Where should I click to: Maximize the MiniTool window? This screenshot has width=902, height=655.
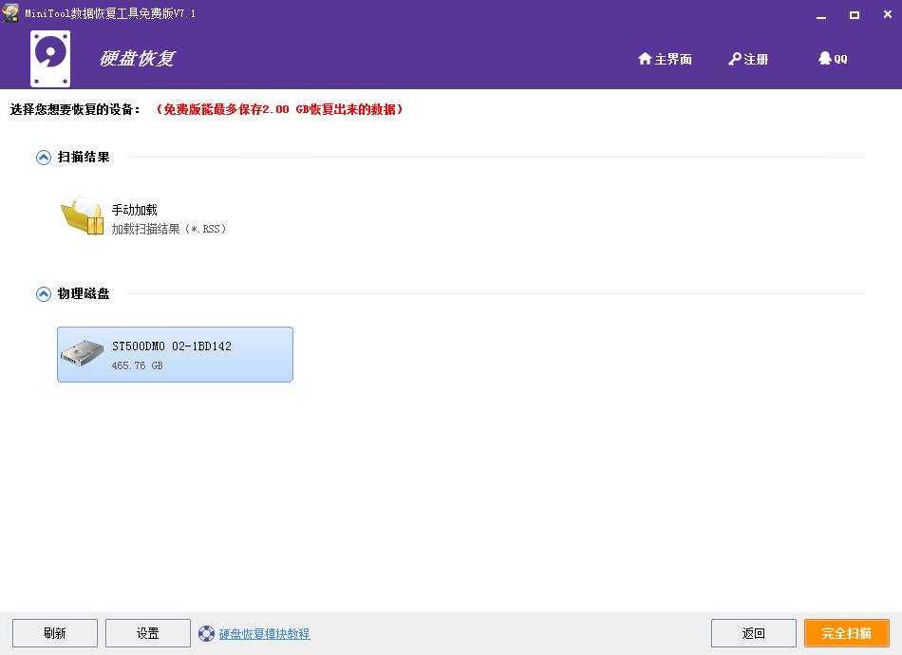[x=855, y=15]
